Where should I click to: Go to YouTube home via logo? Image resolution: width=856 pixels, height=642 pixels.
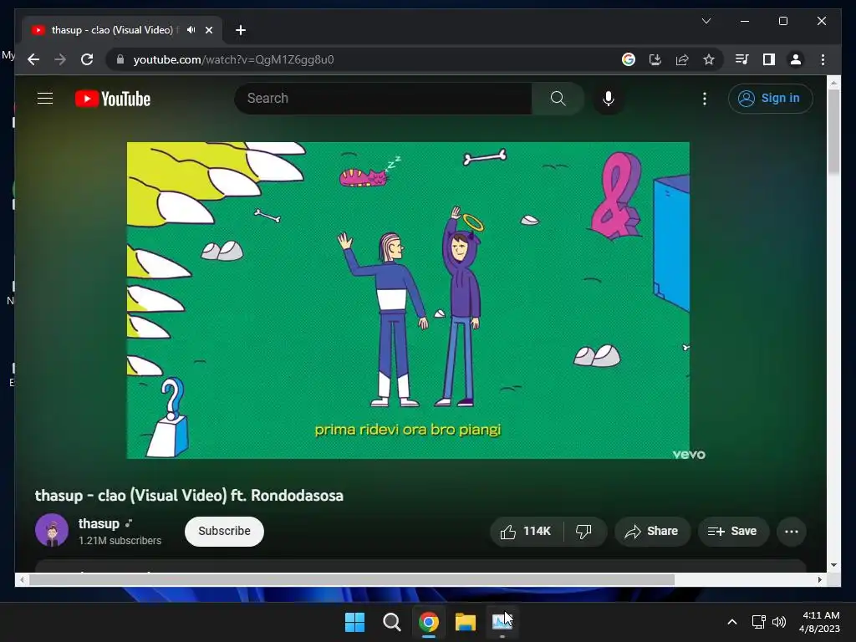113,99
